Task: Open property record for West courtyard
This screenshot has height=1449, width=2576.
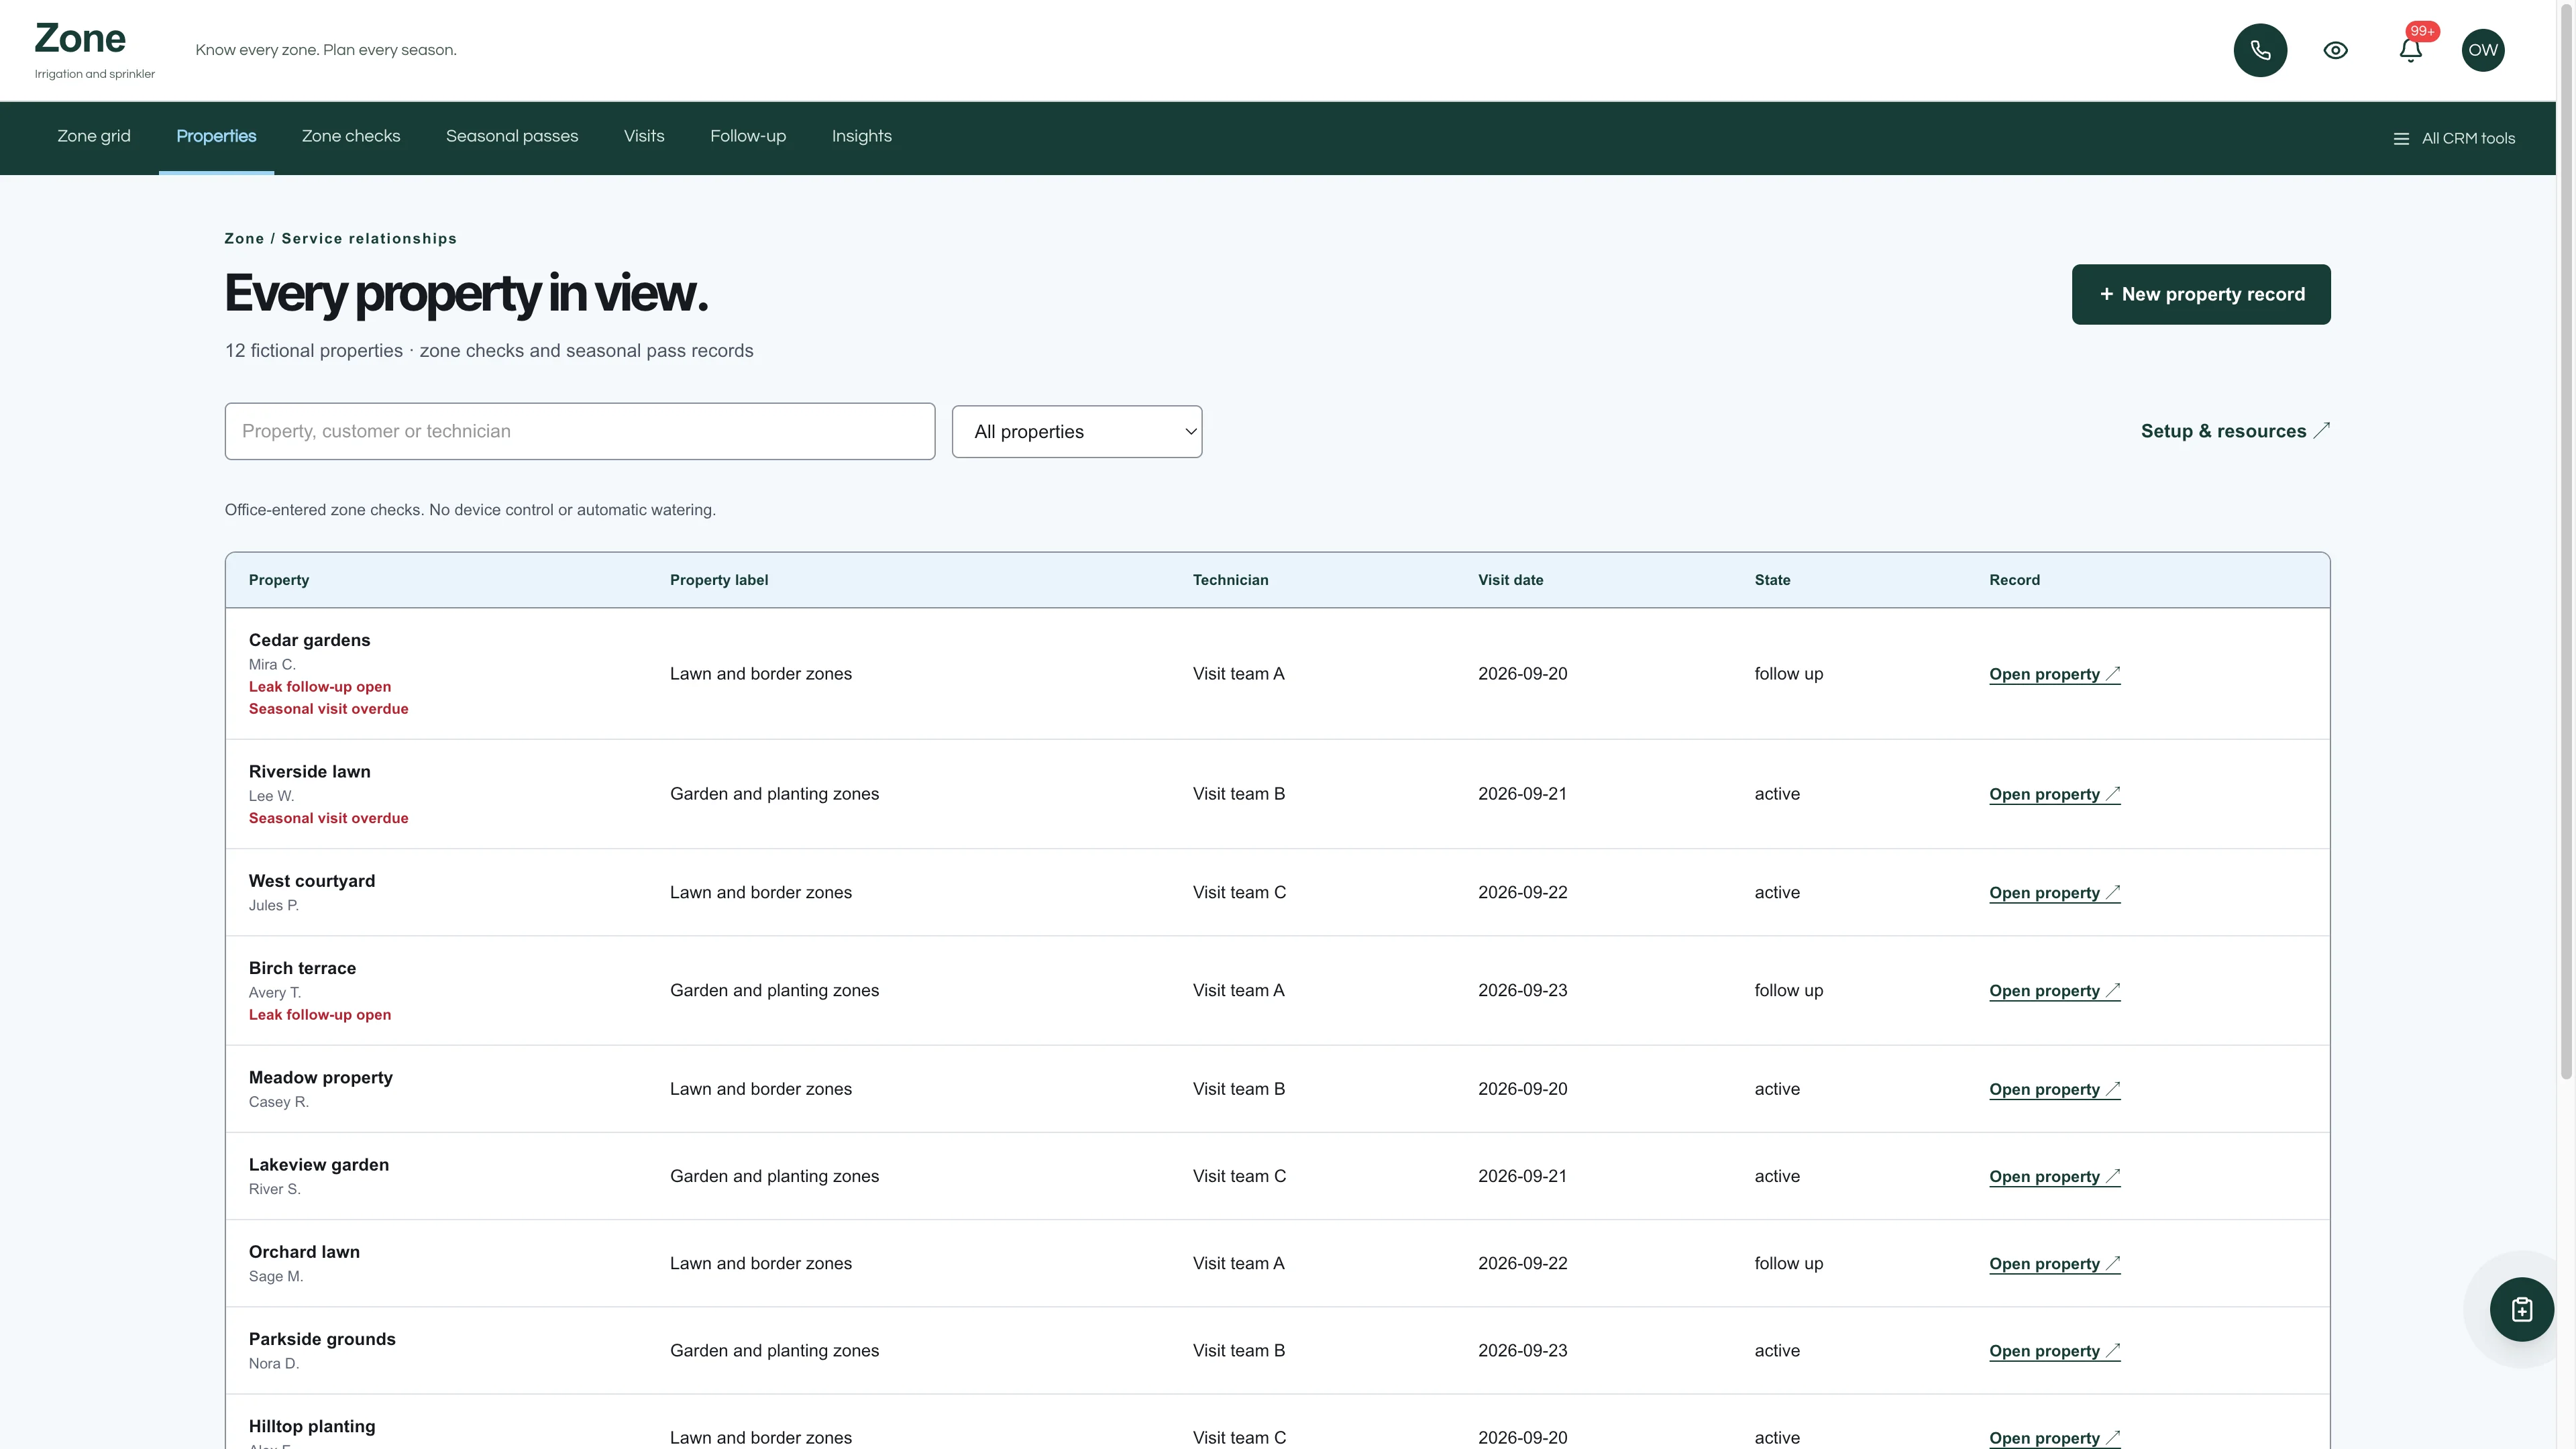Action: pyautogui.click(x=2054, y=893)
